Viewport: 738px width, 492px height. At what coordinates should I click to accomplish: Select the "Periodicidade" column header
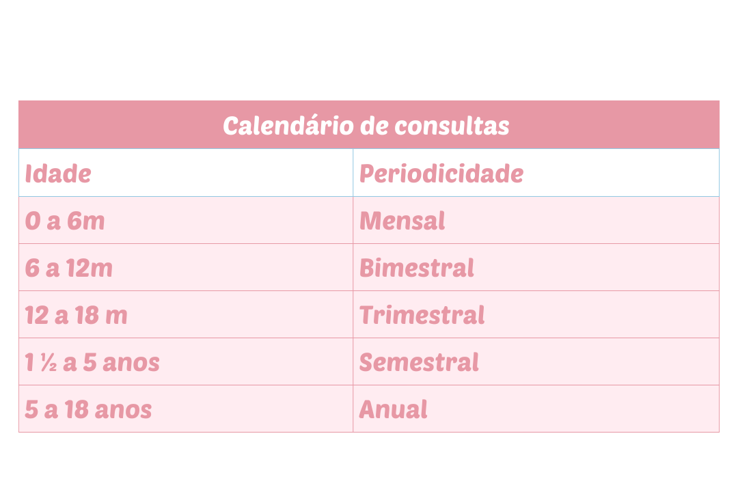[441, 174]
